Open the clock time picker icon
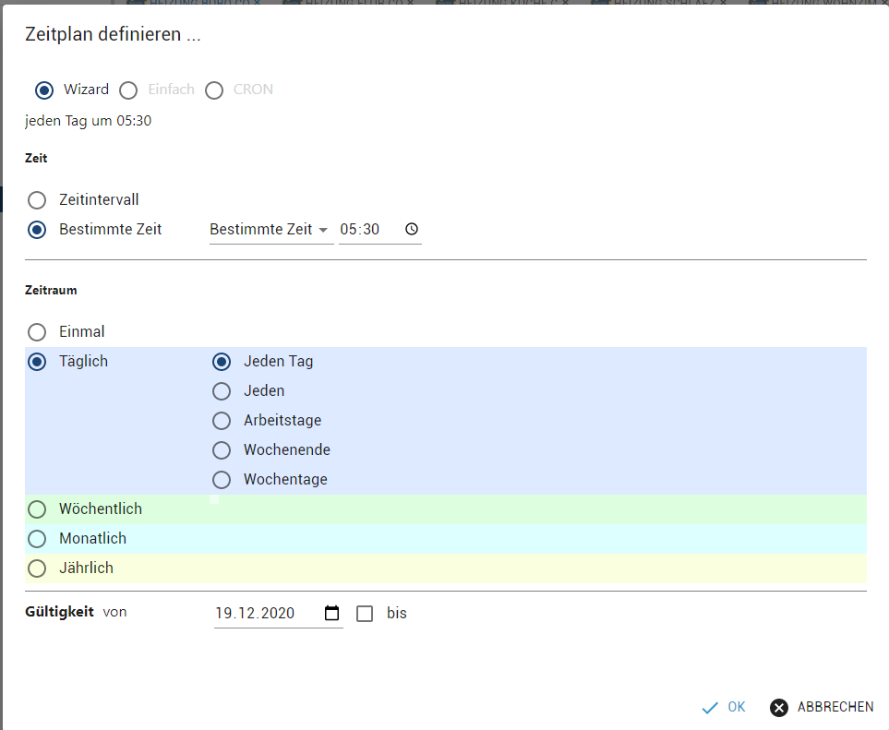Image resolution: width=889 pixels, height=730 pixels. [412, 229]
